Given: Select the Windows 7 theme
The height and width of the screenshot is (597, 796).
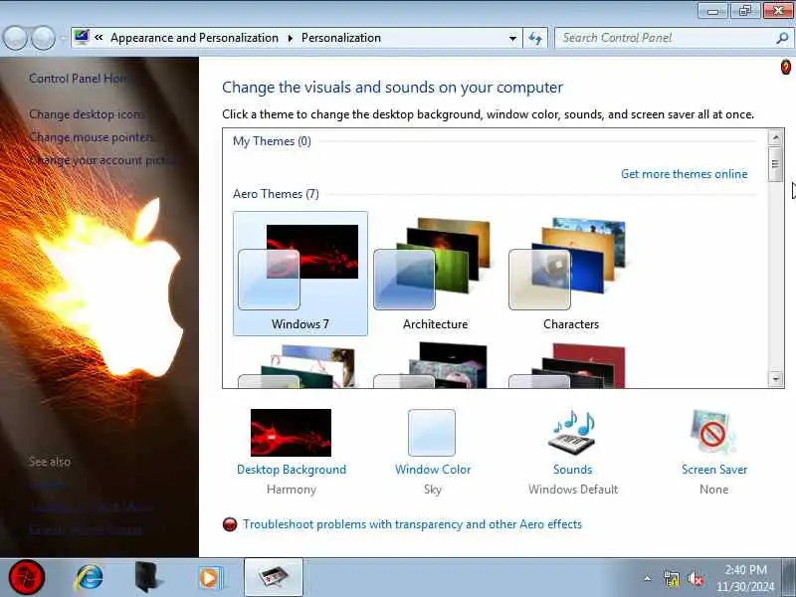Looking at the screenshot, I should click(300, 274).
